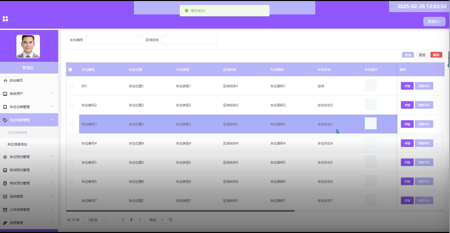The height and width of the screenshot is (233, 450).
Task: Click the go-to page number input
Action: point(162,220)
